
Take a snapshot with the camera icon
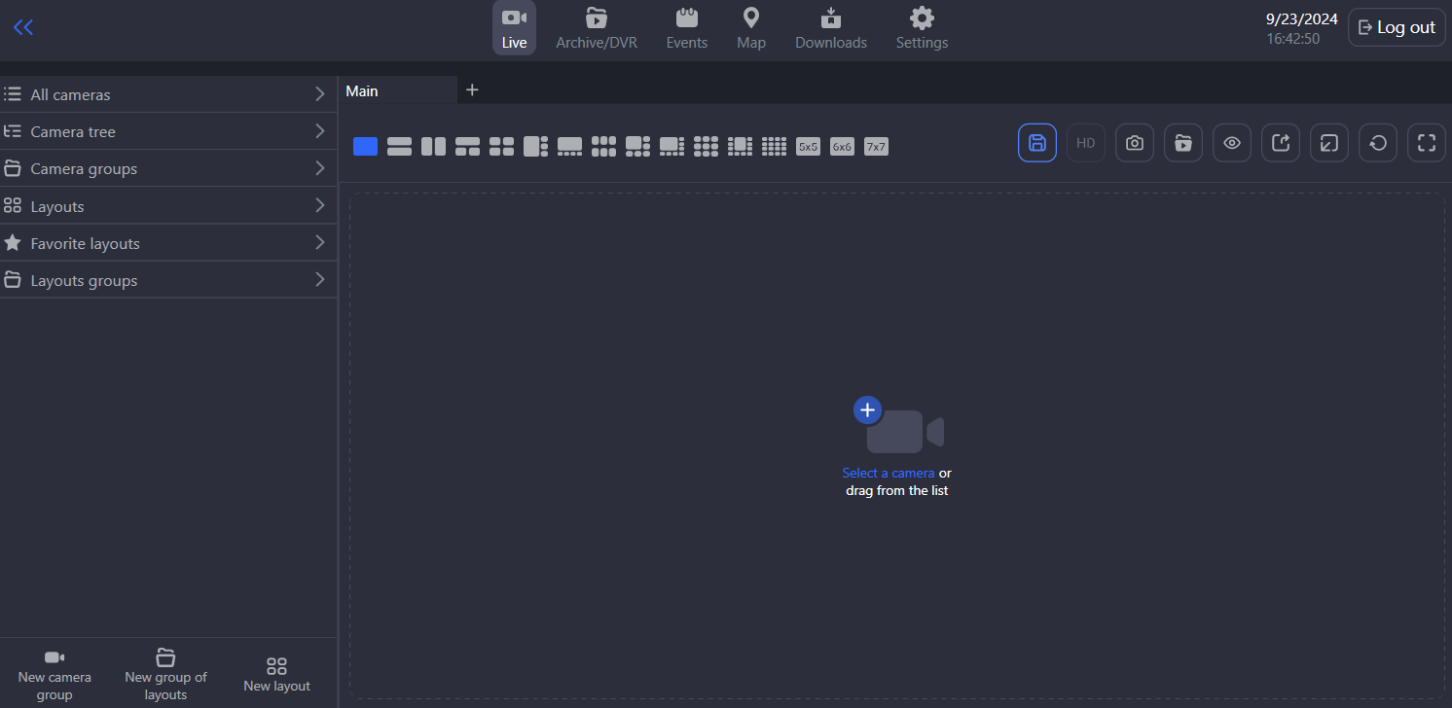pos(1134,143)
